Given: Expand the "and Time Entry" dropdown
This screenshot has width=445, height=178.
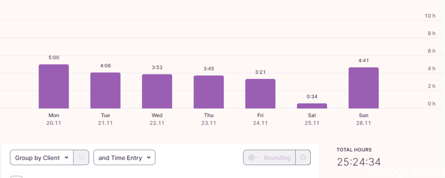Looking at the screenshot, I should point(124,158).
